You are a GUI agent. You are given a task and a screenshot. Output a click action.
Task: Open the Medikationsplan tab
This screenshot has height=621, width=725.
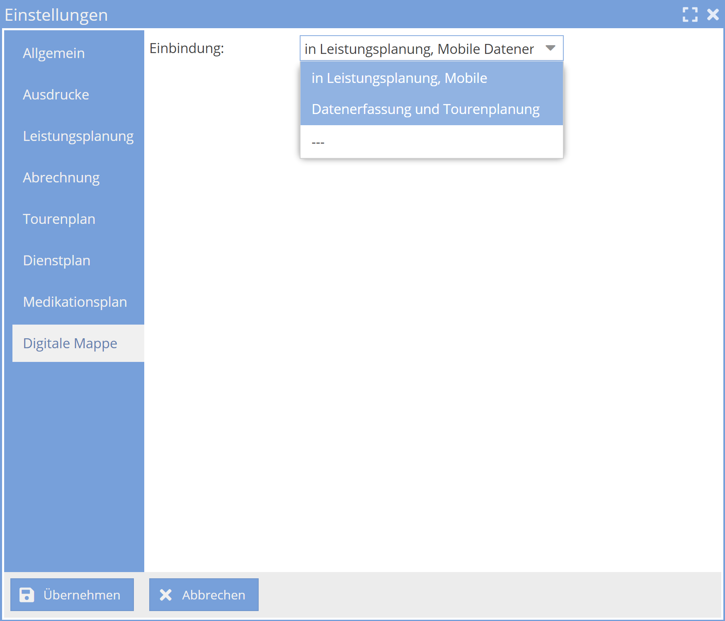click(75, 302)
